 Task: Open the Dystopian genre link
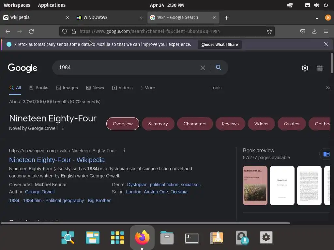137,185
